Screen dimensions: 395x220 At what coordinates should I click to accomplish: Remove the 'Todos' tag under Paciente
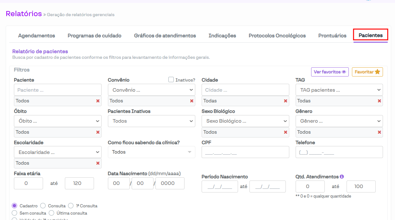[98, 101]
